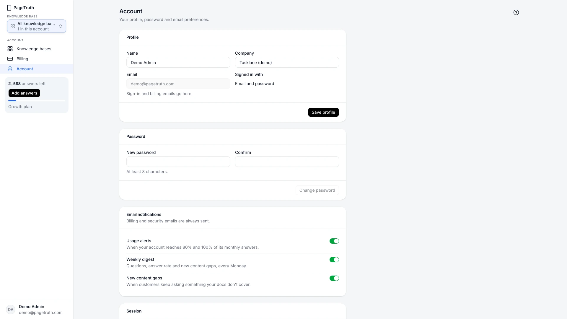Click the DA avatar circle
Viewport: 567px width, 319px height.
click(x=11, y=310)
